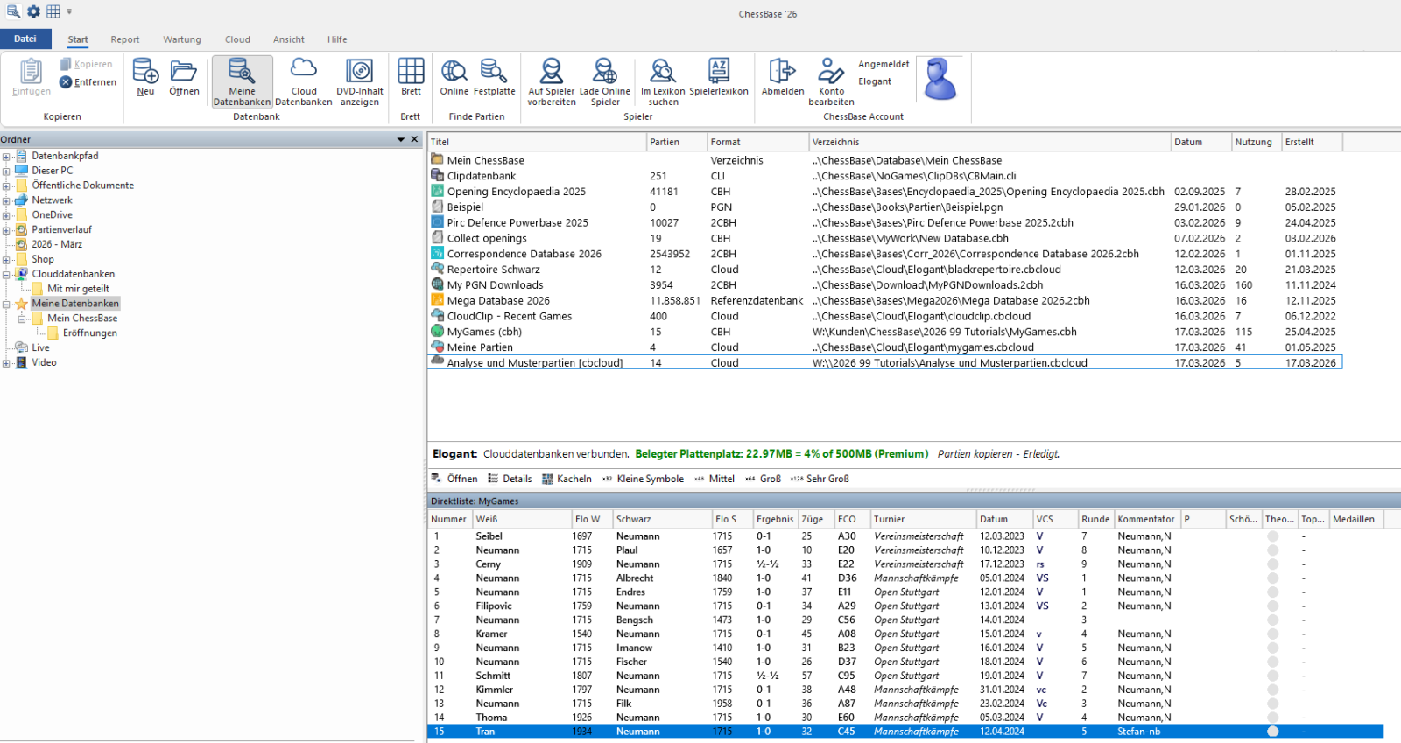The width and height of the screenshot is (1401, 743).
Task: Open the Datei menu
Action: point(25,39)
